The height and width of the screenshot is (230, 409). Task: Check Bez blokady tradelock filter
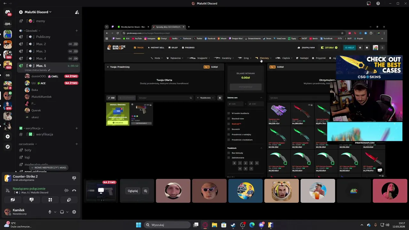(x=229, y=153)
